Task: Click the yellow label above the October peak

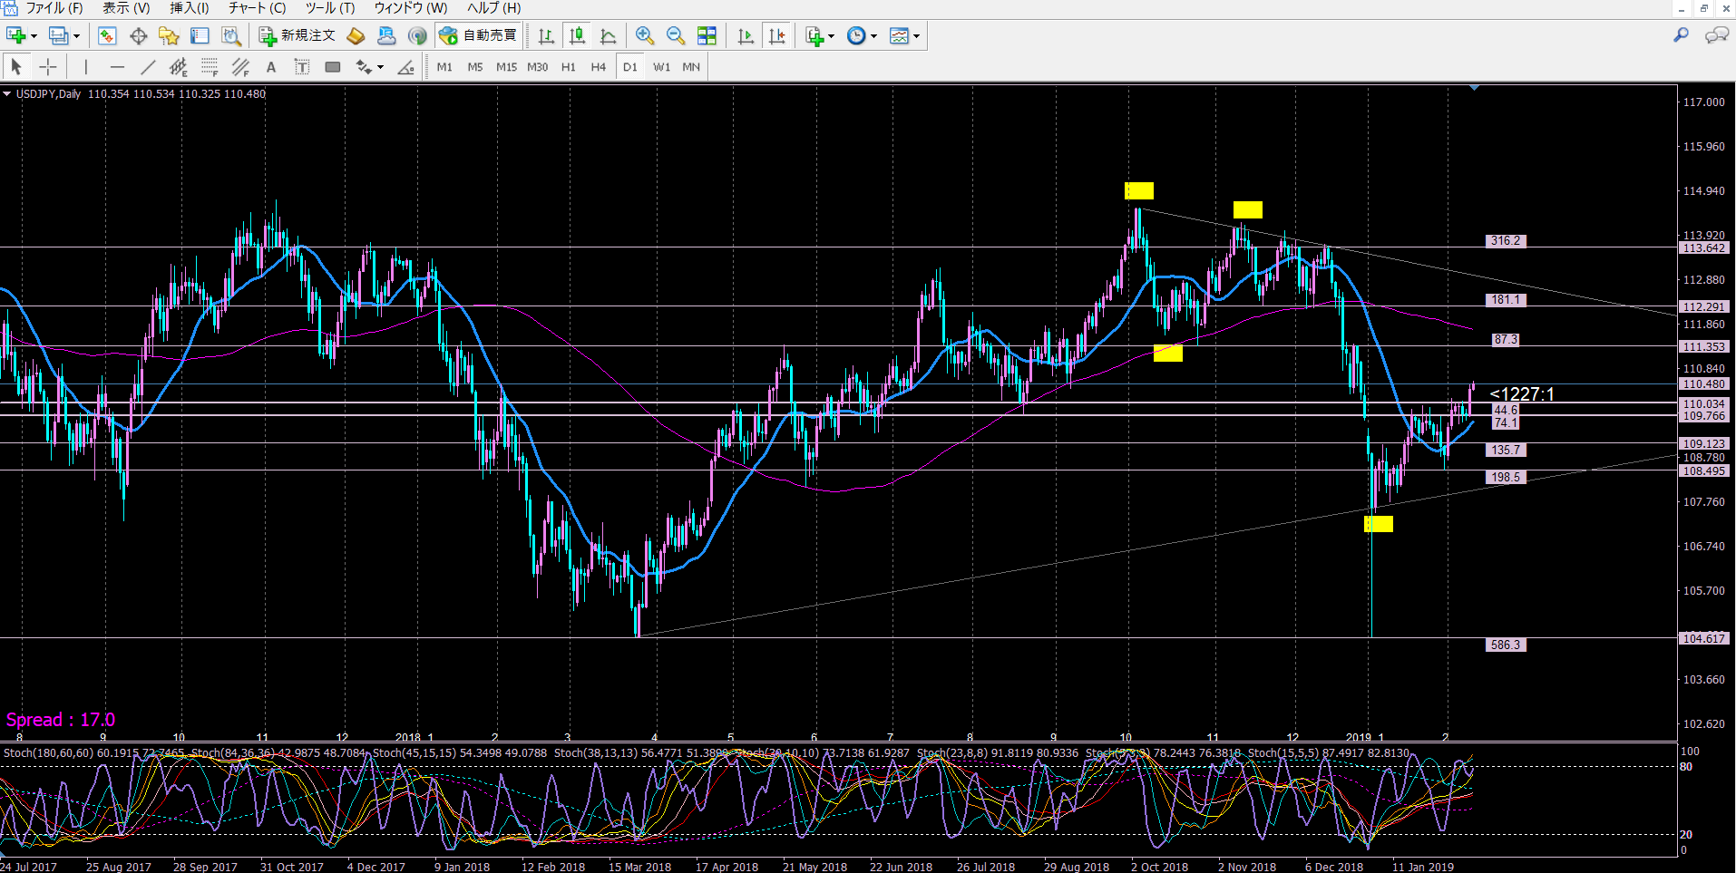Action: tap(1139, 190)
